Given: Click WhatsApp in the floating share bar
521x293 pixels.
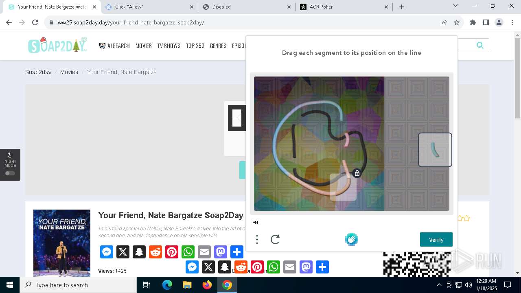Looking at the screenshot, I should tap(274, 267).
